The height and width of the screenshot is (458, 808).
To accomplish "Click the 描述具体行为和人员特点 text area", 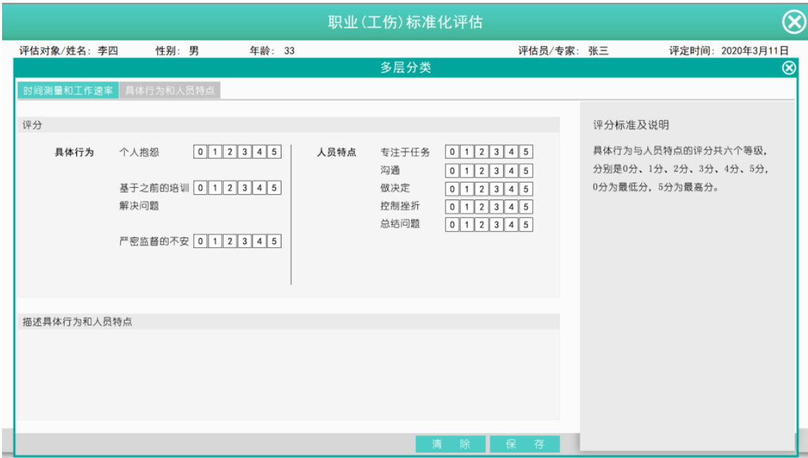I will point(288,374).
